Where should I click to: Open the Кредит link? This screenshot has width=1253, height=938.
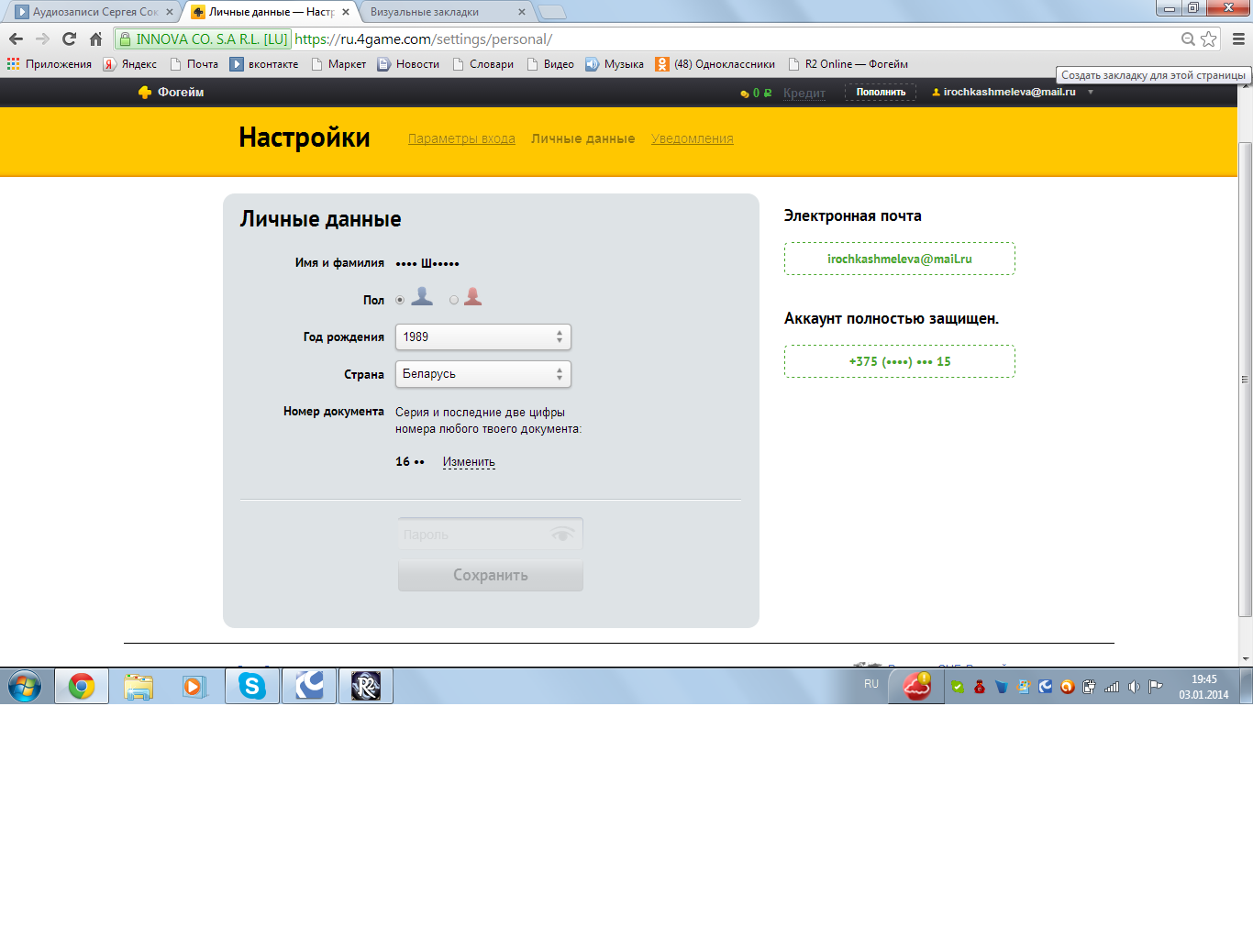pyautogui.click(x=804, y=93)
